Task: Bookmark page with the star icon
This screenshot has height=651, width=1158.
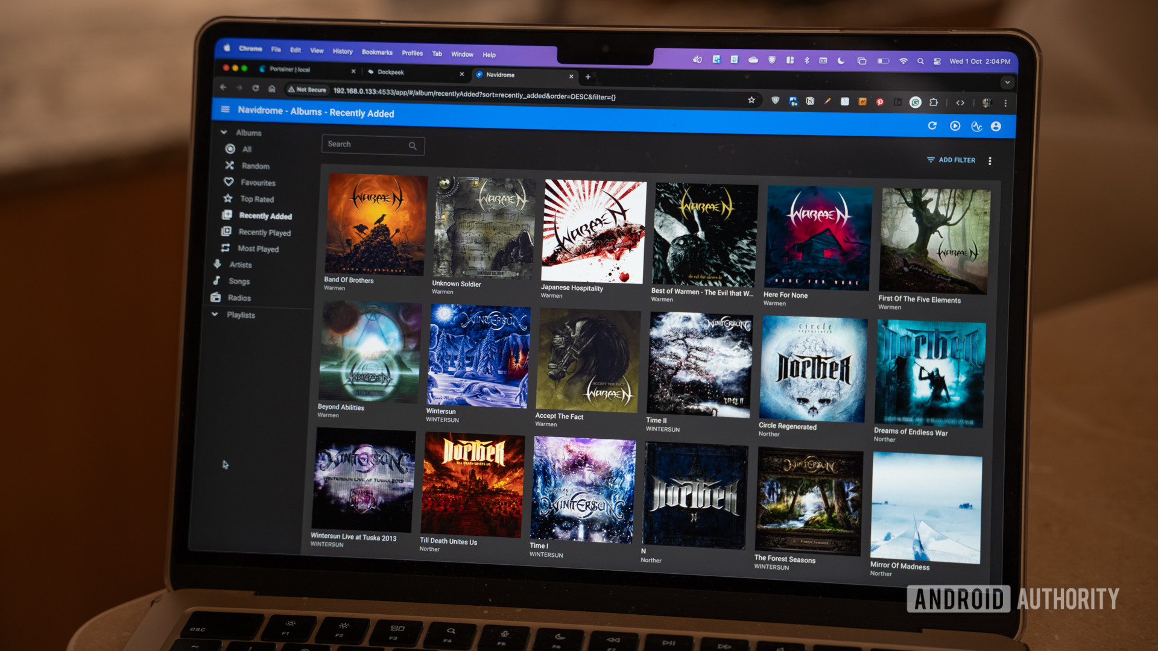Action: 751,100
